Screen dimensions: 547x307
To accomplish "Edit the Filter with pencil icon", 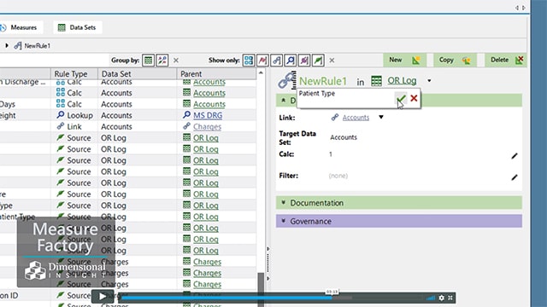I will pyautogui.click(x=515, y=177).
